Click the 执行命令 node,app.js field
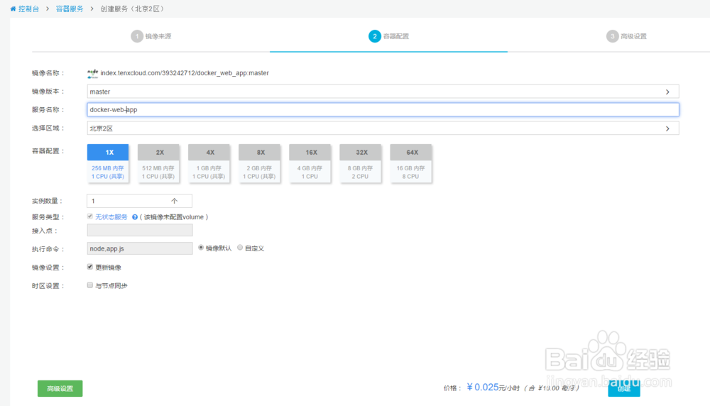 click(140, 248)
